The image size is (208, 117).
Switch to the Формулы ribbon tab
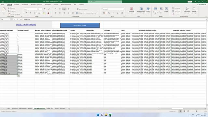pyautogui.click(x=48, y=5)
